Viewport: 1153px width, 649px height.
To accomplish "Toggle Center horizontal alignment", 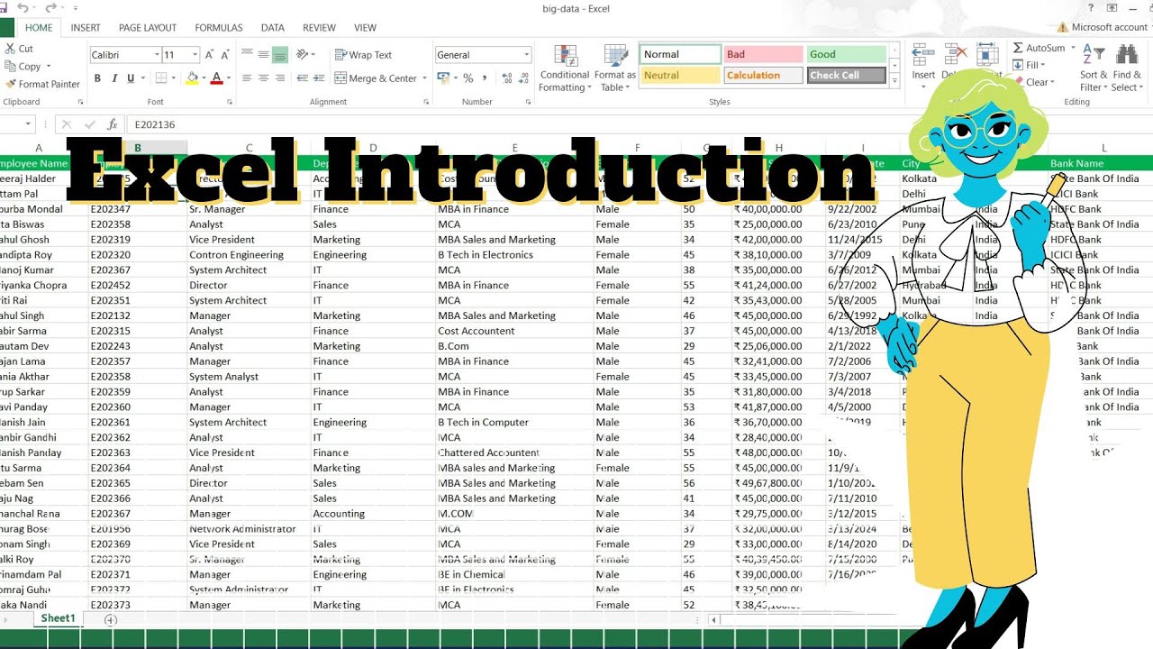I will (x=263, y=78).
